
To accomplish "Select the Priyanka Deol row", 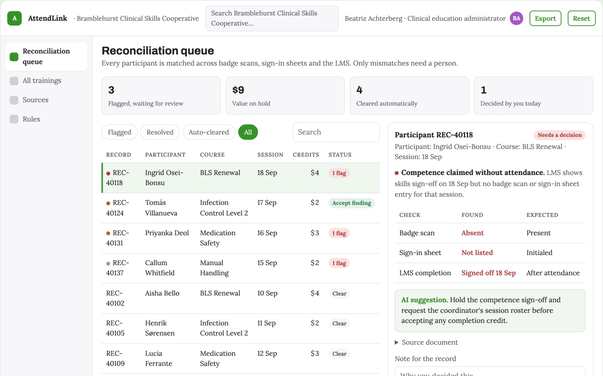I will tap(240, 238).
